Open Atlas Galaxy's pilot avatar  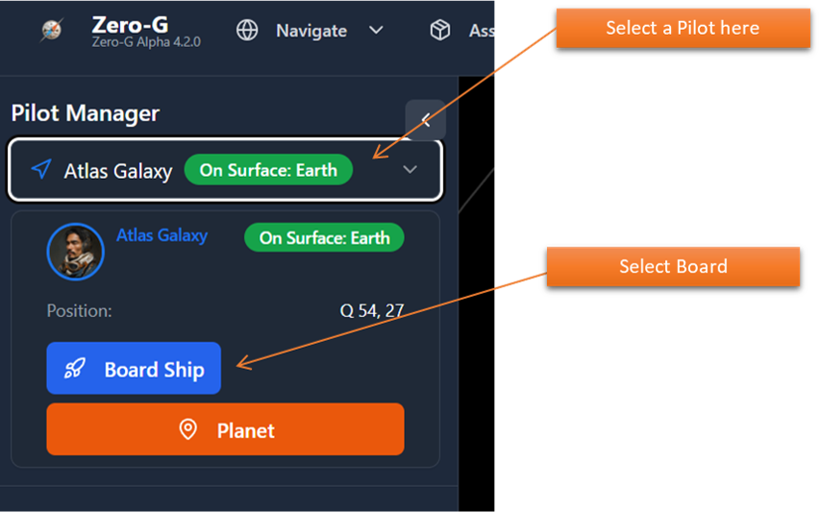click(x=75, y=251)
